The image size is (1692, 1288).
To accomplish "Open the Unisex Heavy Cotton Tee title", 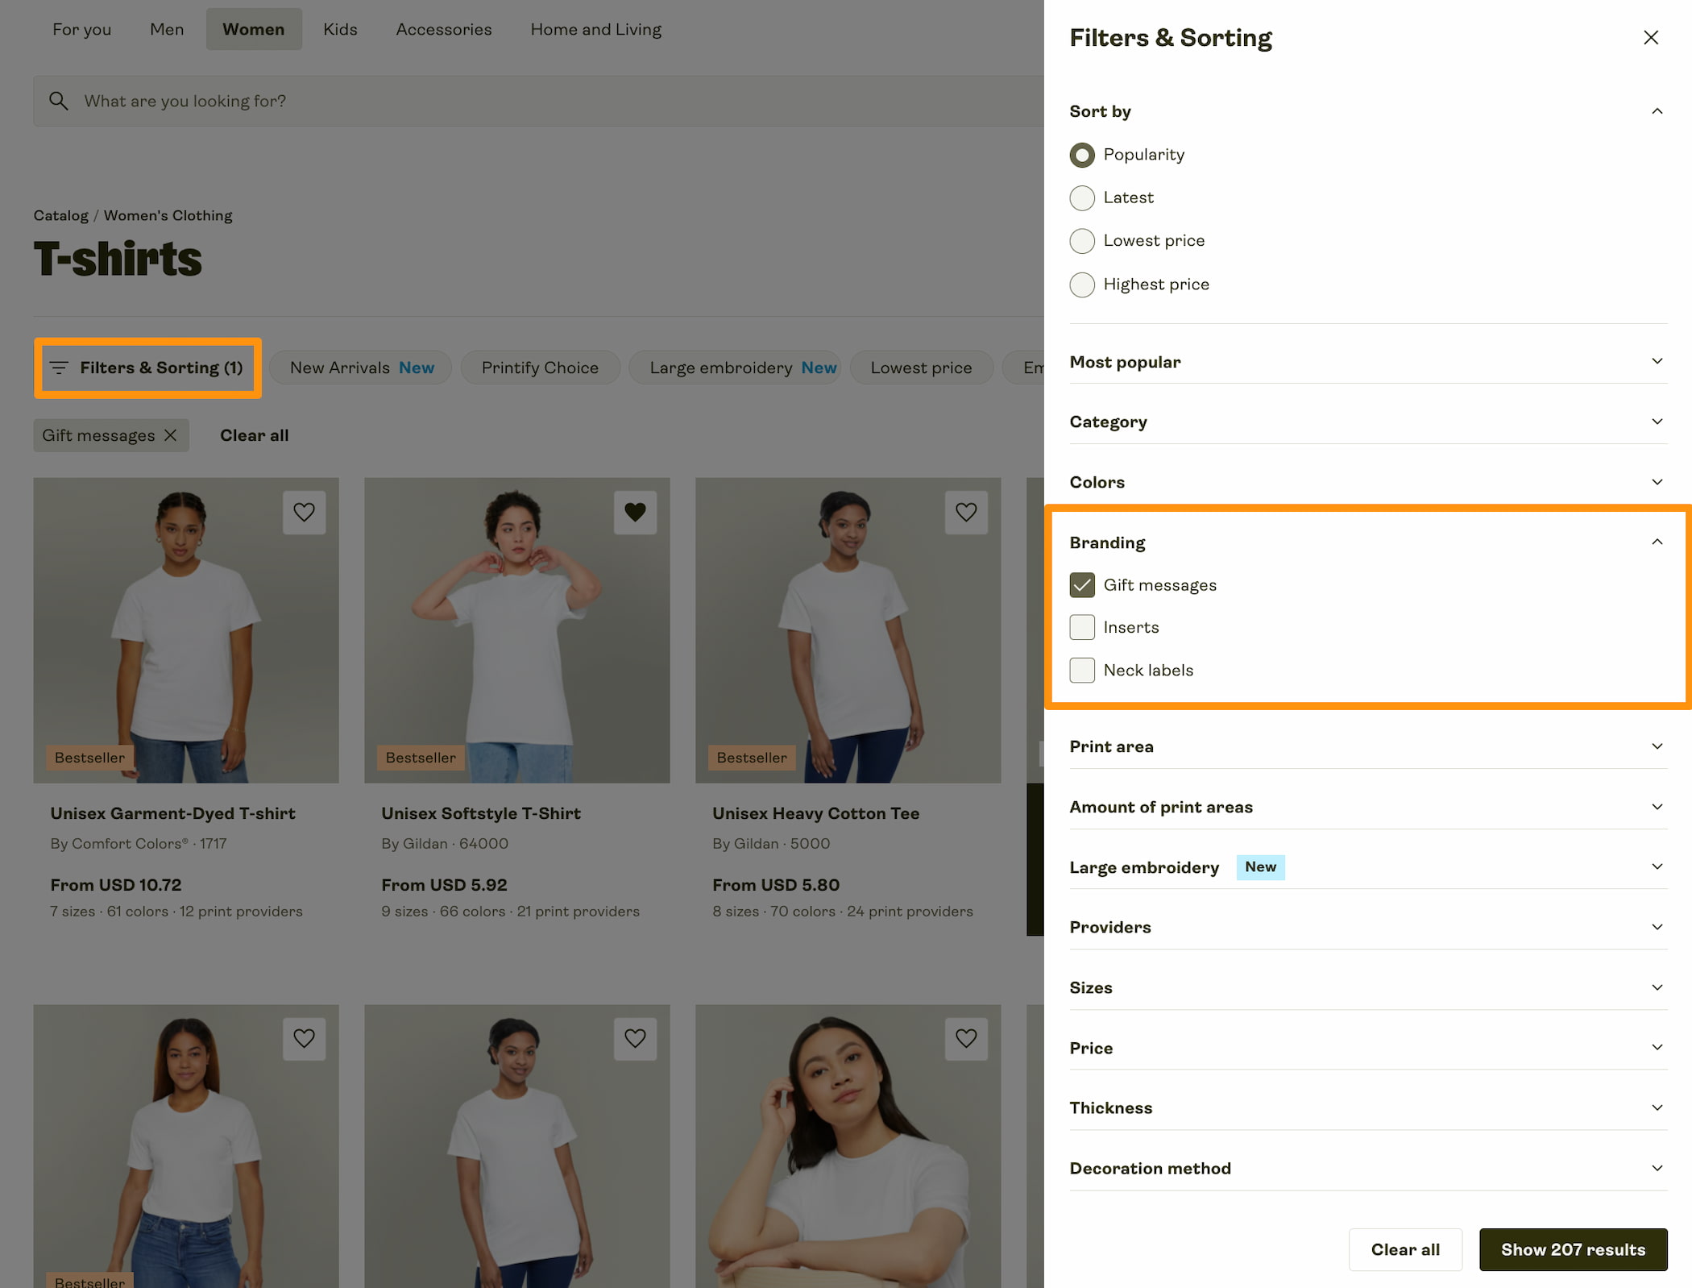I will [x=815, y=813].
